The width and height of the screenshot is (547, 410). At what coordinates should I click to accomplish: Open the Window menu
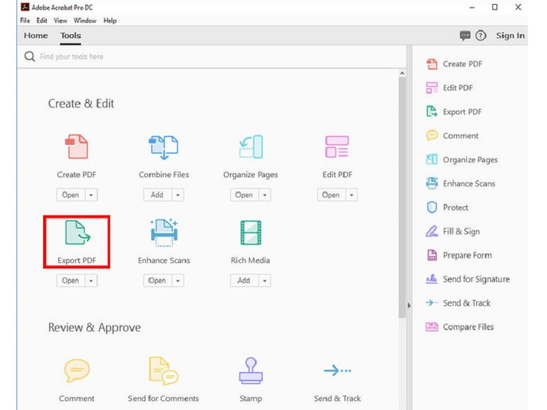point(85,20)
